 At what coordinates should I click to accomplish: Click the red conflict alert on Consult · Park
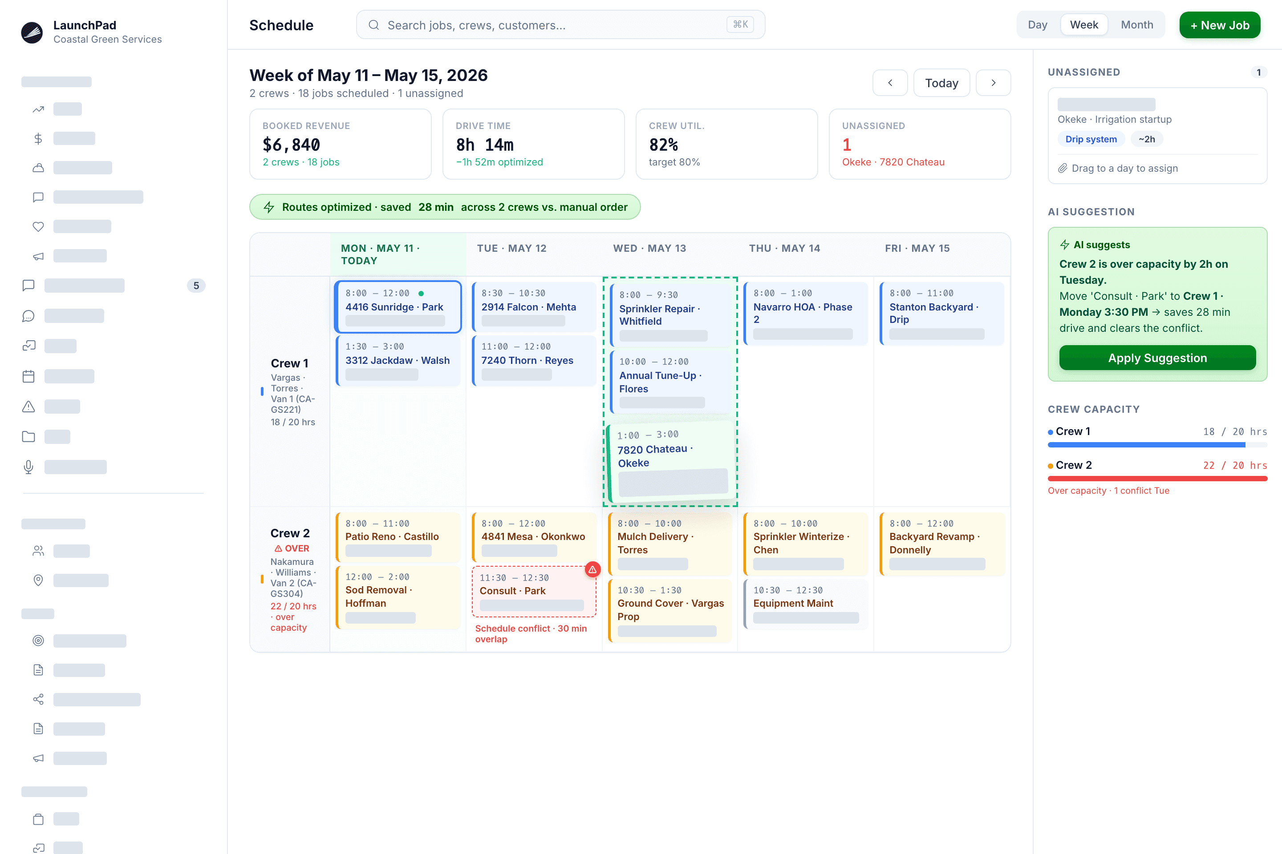[592, 569]
